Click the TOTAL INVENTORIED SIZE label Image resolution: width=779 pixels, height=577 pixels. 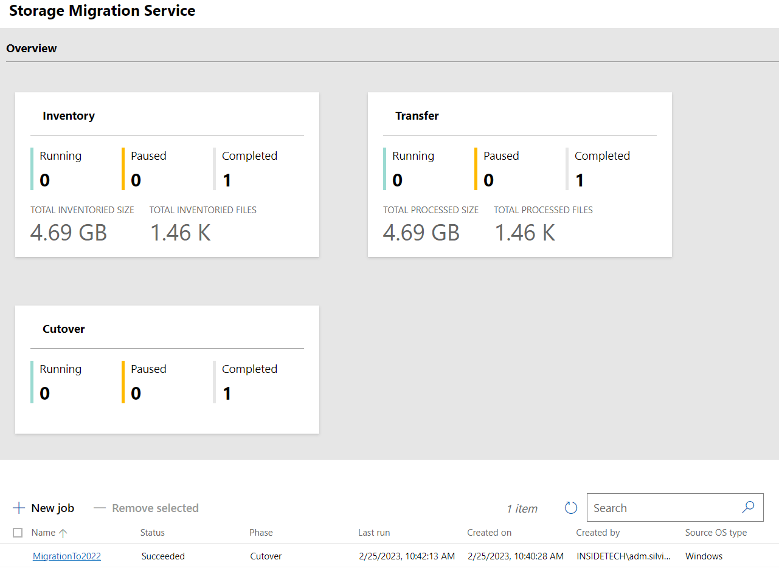tap(82, 210)
